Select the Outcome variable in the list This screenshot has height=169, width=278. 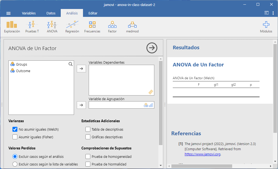23,71
